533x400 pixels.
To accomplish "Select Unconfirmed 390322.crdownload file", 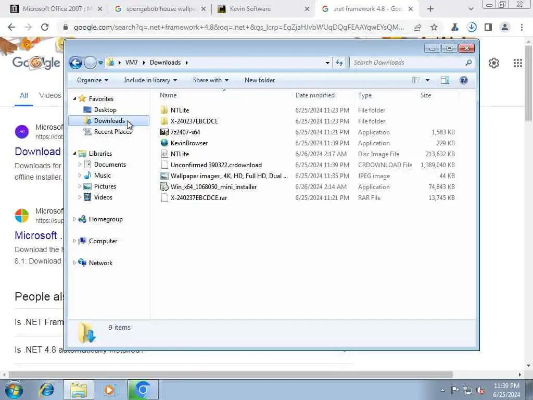I will click(216, 165).
